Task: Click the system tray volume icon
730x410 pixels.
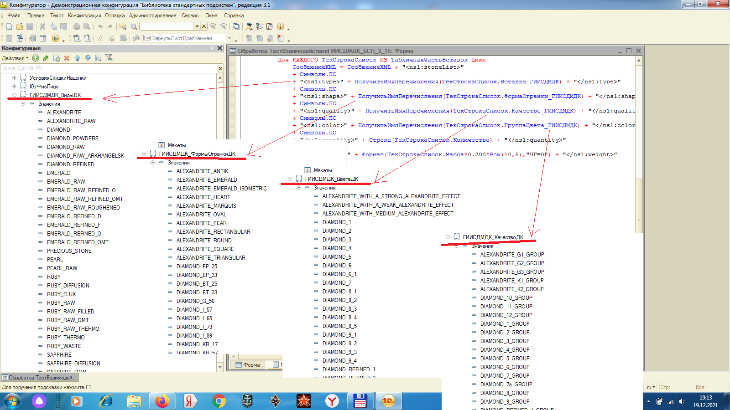Action: [682, 401]
